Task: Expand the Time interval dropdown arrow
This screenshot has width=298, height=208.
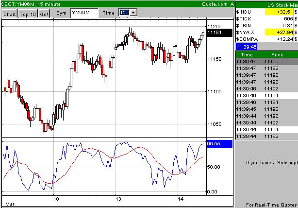Action: point(133,13)
